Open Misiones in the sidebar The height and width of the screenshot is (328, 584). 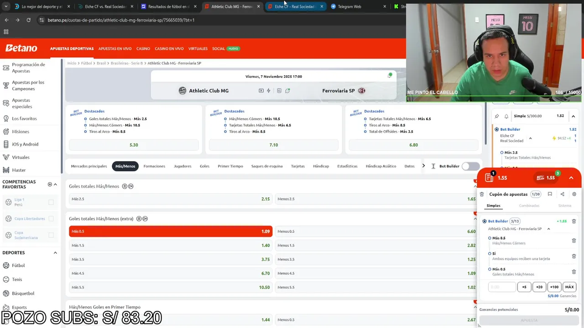pos(21,132)
